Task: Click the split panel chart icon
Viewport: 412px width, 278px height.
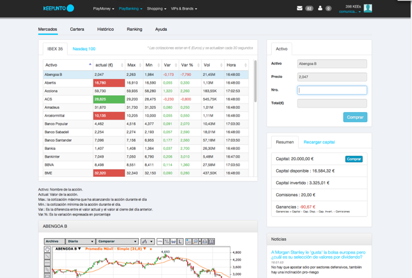Action: (212, 241)
